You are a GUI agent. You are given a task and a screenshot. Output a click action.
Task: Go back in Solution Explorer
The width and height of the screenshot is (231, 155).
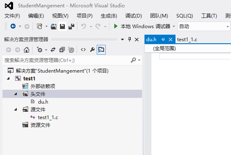(x=9, y=50)
